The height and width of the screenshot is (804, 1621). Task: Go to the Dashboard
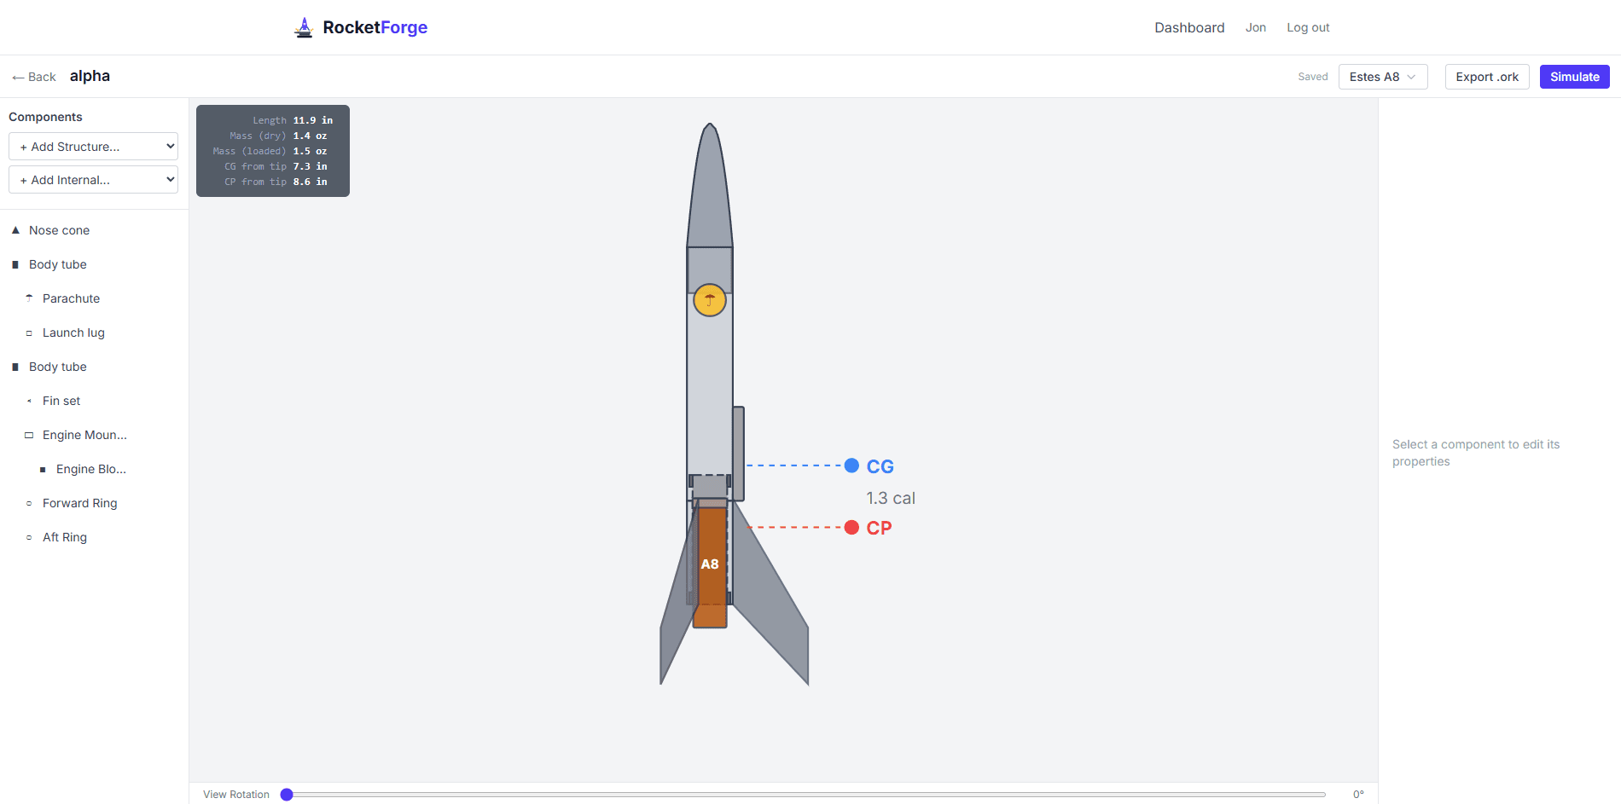pos(1189,27)
